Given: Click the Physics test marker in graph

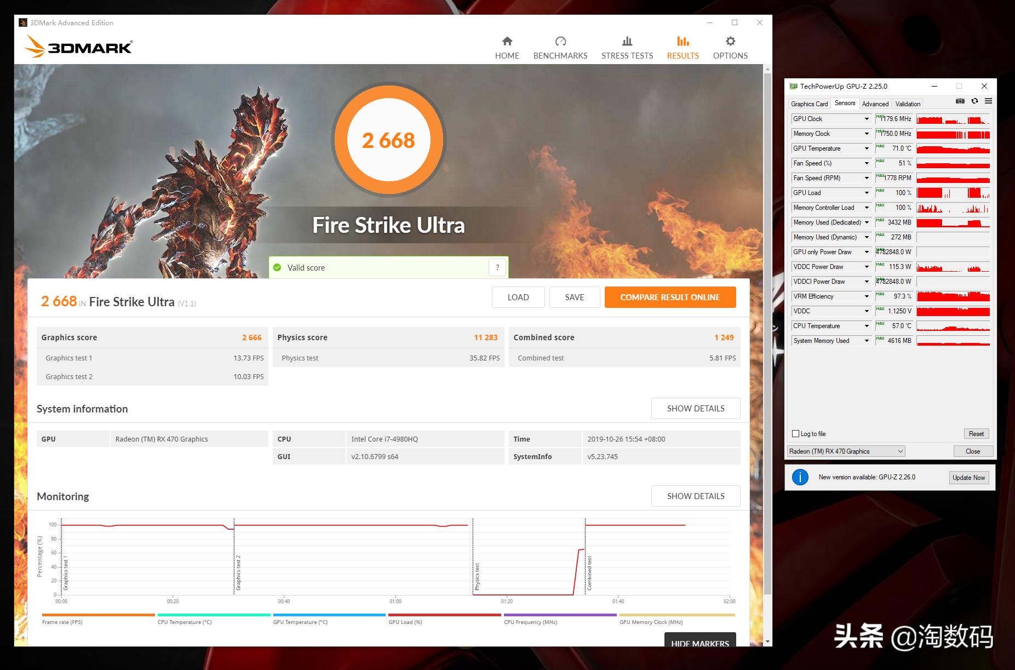Looking at the screenshot, I should (x=477, y=576).
